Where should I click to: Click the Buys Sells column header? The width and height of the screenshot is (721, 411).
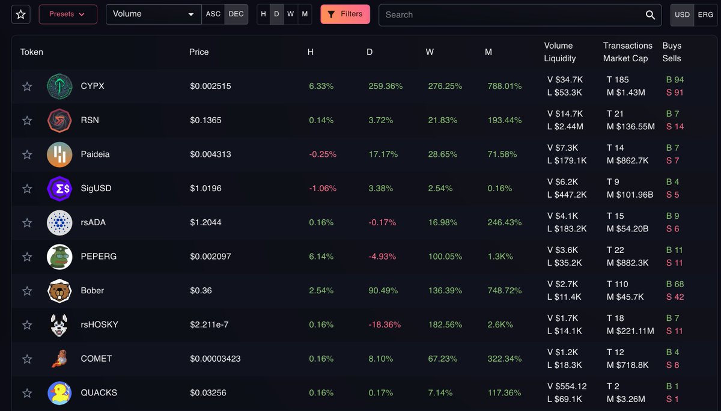[672, 52]
